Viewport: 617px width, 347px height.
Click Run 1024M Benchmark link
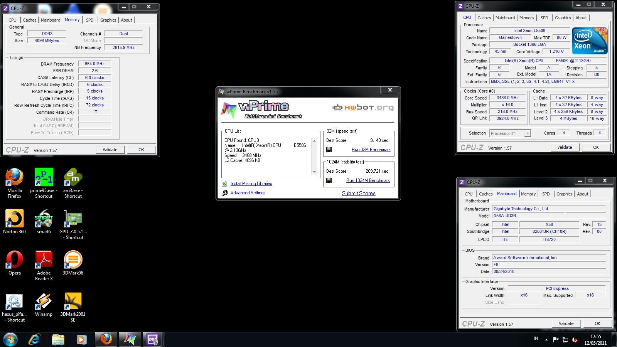(368, 180)
